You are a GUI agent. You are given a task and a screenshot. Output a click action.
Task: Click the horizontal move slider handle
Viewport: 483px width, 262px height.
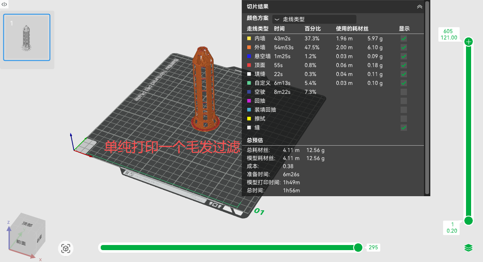(x=358, y=248)
